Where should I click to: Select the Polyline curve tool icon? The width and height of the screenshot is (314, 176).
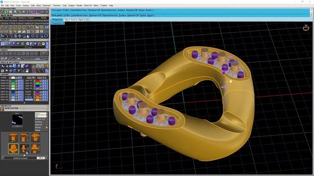point(1,27)
